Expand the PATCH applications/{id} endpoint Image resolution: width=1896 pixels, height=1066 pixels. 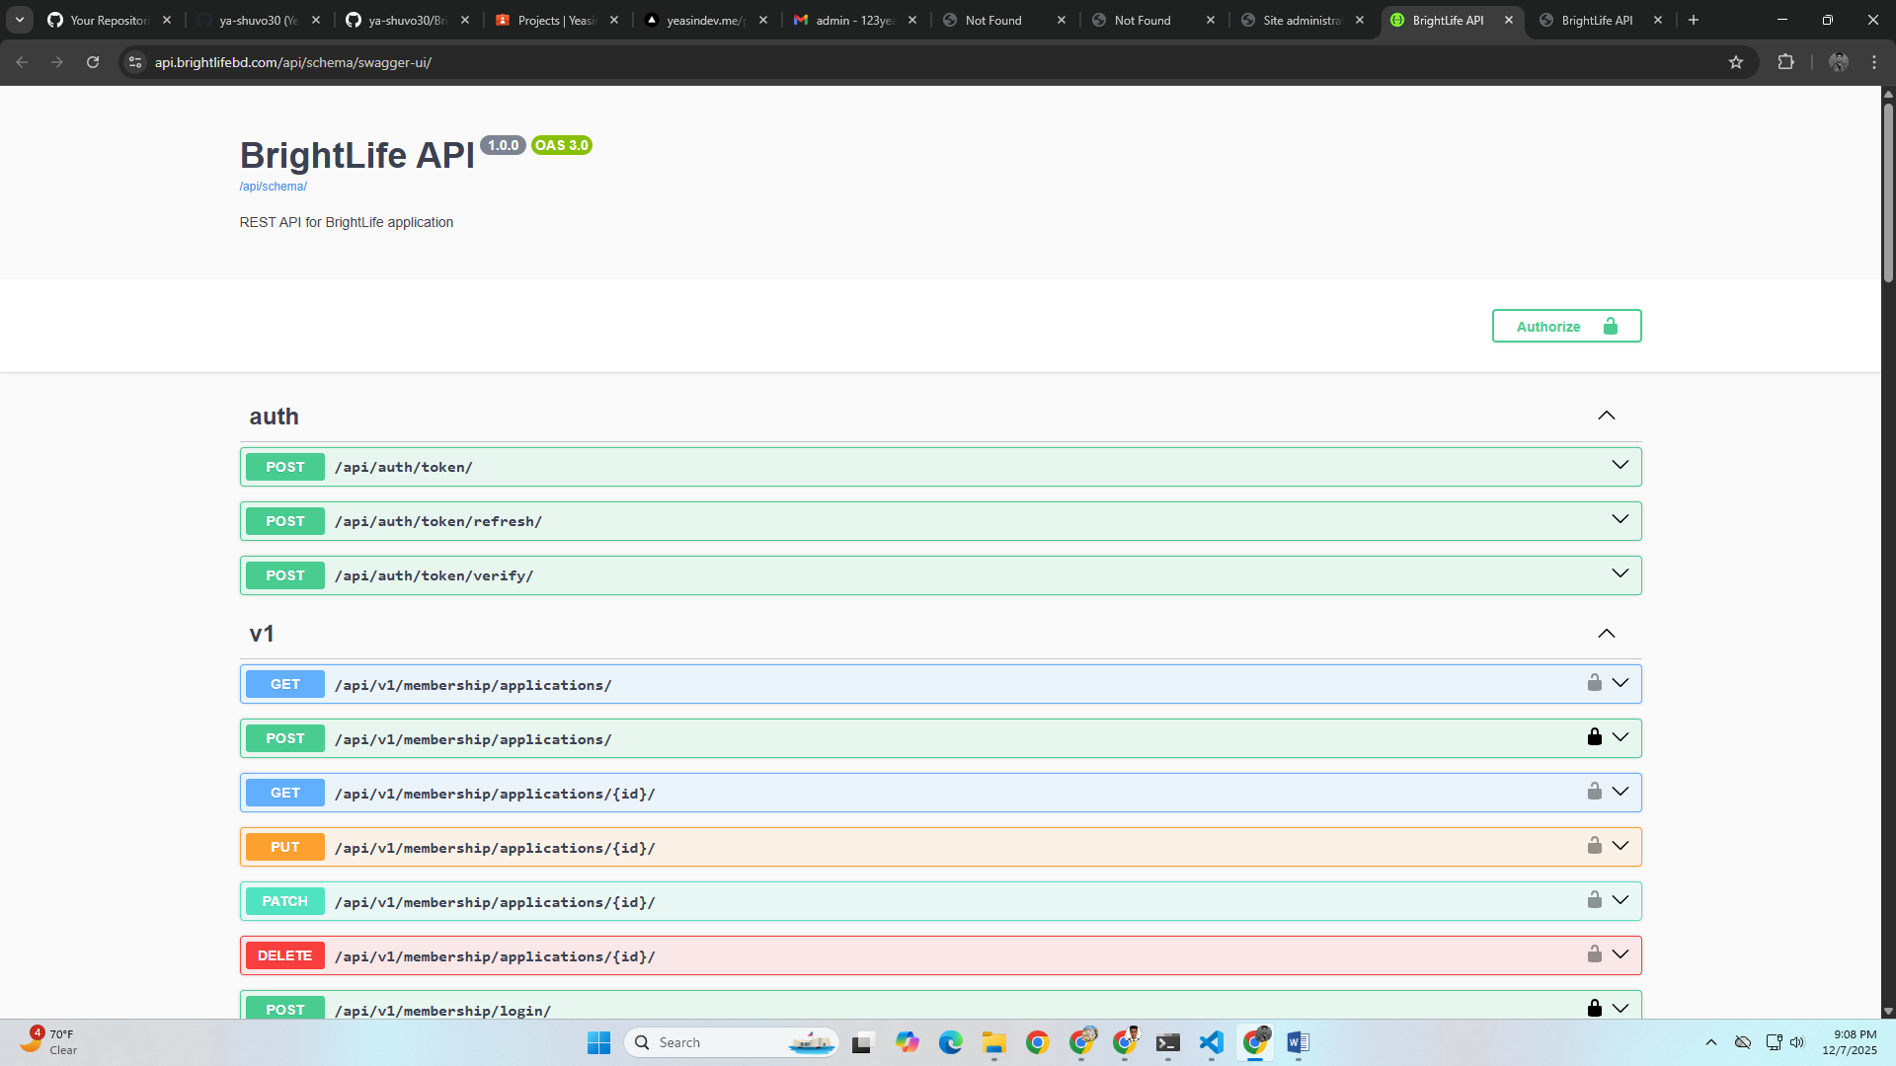click(x=1620, y=899)
